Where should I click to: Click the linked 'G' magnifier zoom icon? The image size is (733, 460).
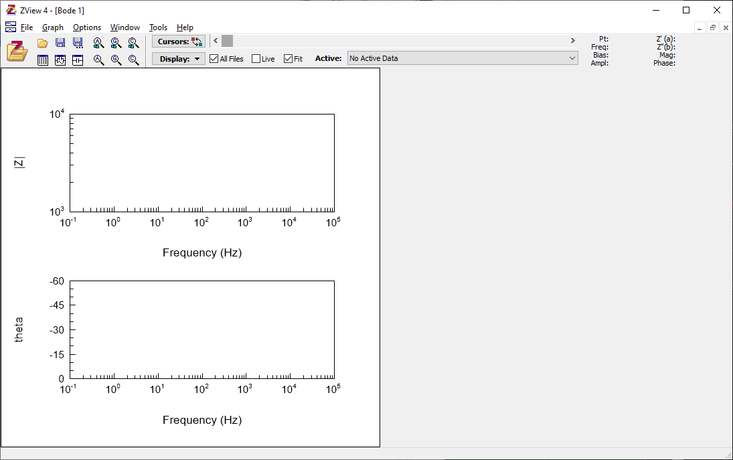[116, 43]
